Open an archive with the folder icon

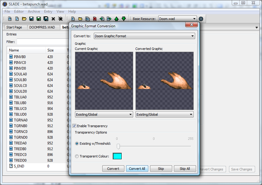(x=24, y=19)
